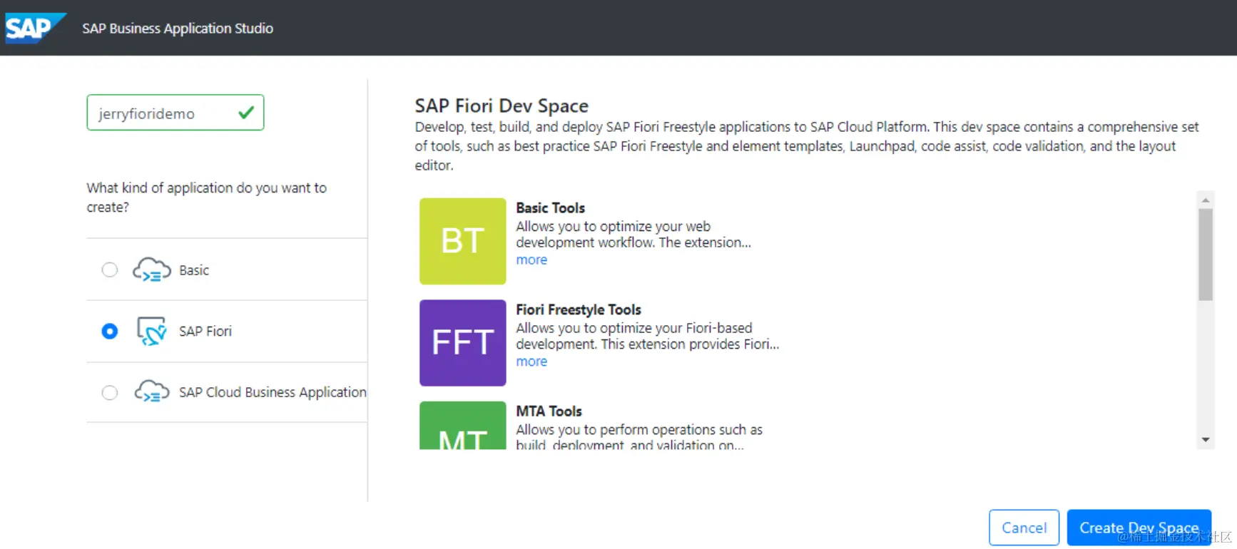Choose SAP Cloud Business Application radio button
This screenshot has width=1237, height=549.
click(x=109, y=393)
